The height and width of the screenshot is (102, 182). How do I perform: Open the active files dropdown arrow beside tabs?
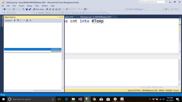(180, 17)
